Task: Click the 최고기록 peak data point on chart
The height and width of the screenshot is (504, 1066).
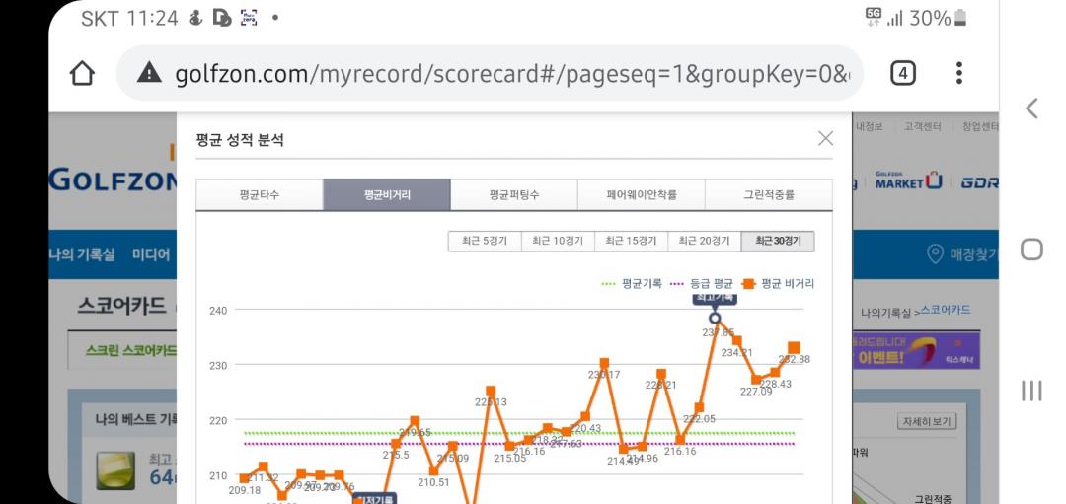Action: tap(716, 318)
